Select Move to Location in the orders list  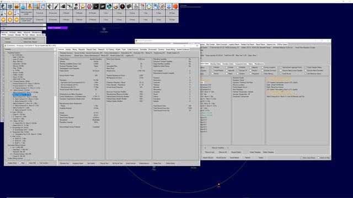239,85
